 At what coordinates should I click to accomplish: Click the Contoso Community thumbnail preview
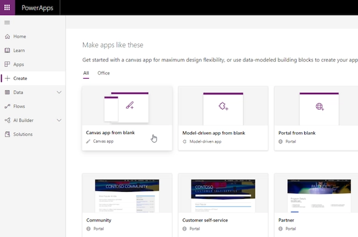click(x=127, y=196)
